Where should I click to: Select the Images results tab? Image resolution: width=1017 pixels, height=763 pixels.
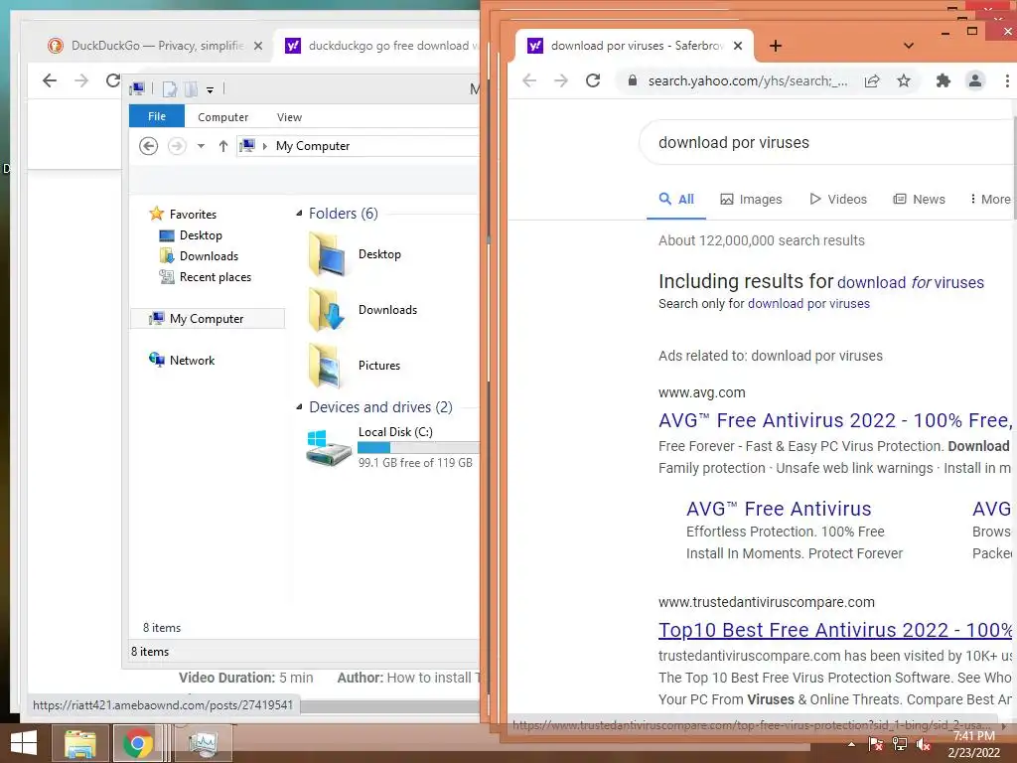(751, 199)
